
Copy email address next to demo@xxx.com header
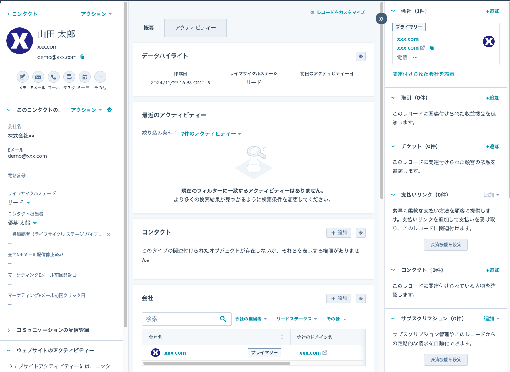(83, 57)
